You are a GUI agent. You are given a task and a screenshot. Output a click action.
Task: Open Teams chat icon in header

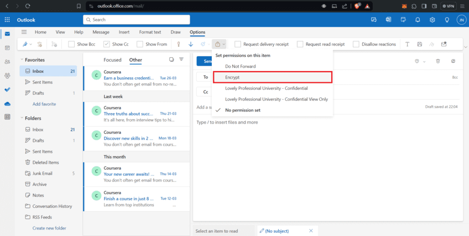tap(373, 20)
